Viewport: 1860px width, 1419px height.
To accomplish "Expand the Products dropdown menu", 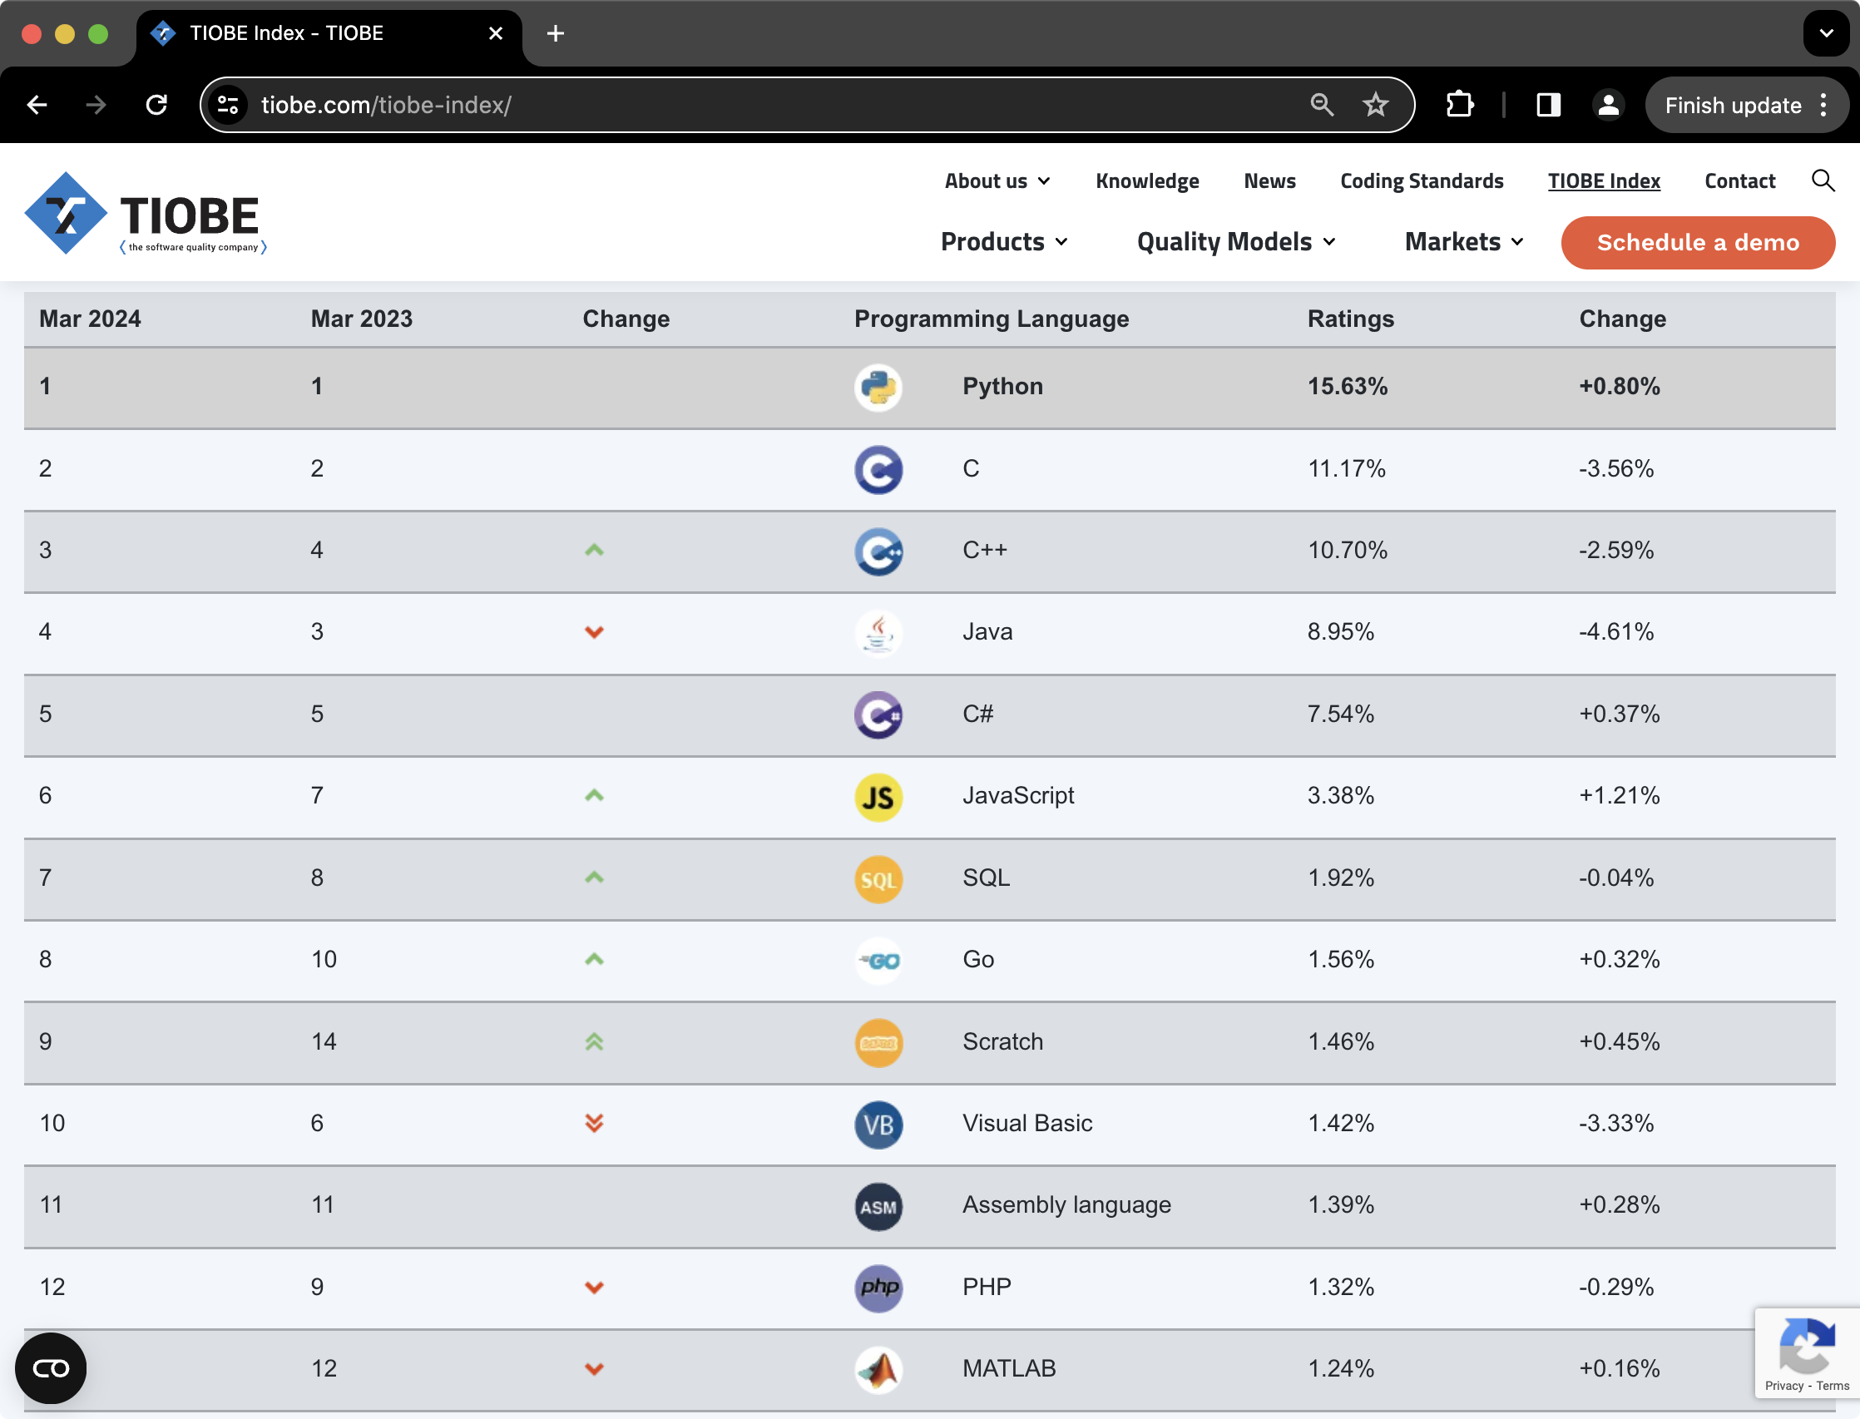I will point(1004,241).
